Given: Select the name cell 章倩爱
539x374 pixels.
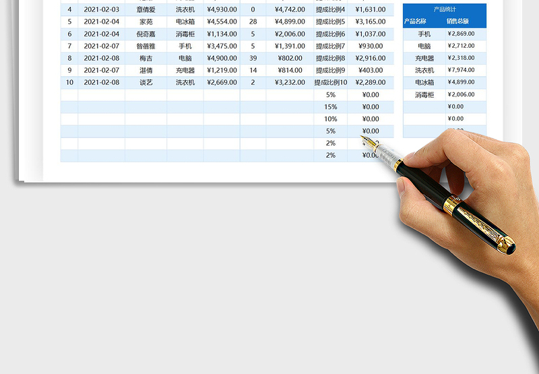Looking at the screenshot, I should click(x=146, y=9).
